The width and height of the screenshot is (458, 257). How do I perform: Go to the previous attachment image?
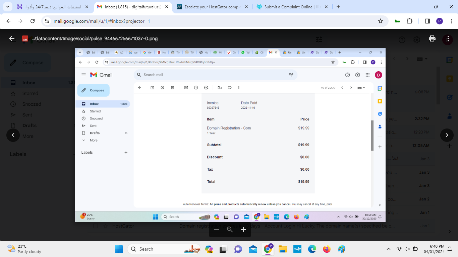click(x=13, y=135)
